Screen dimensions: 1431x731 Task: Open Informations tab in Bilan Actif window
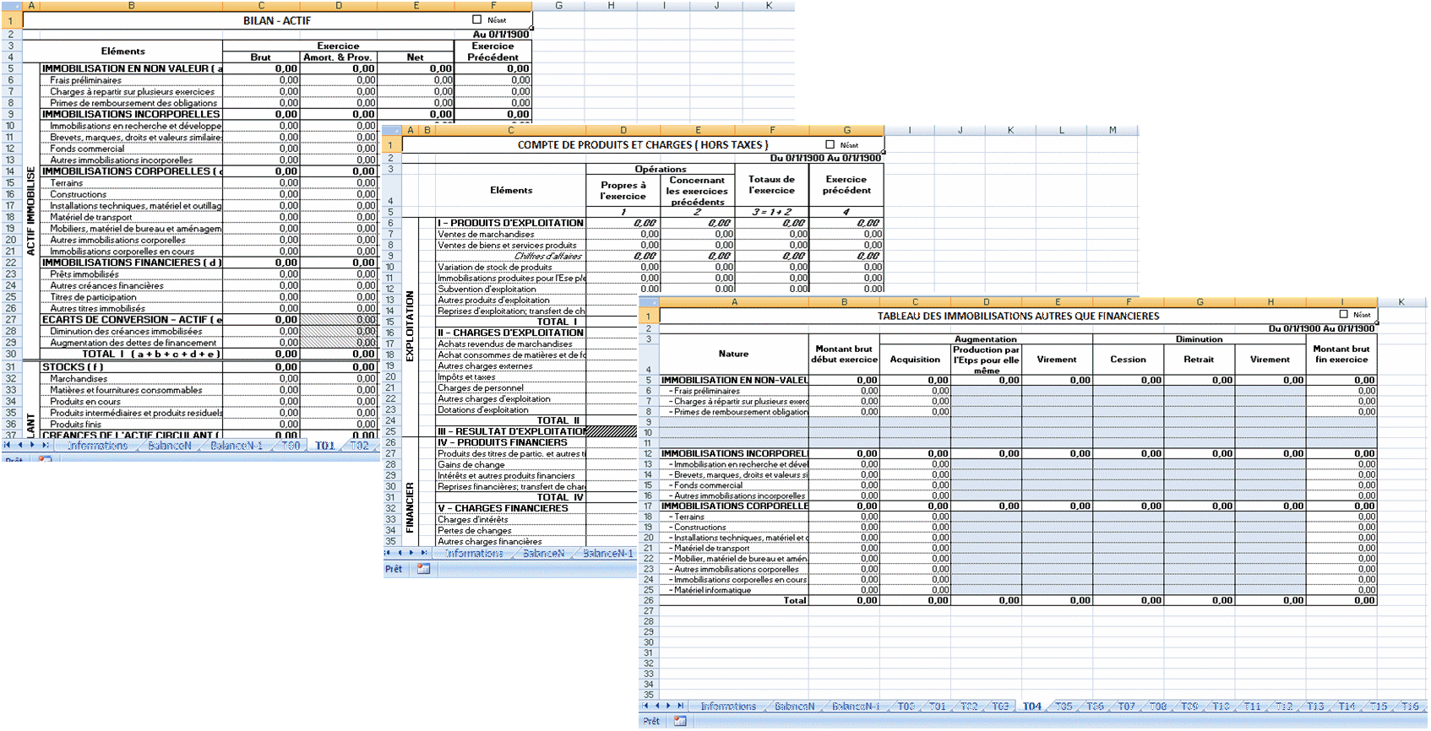click(97, 446)
